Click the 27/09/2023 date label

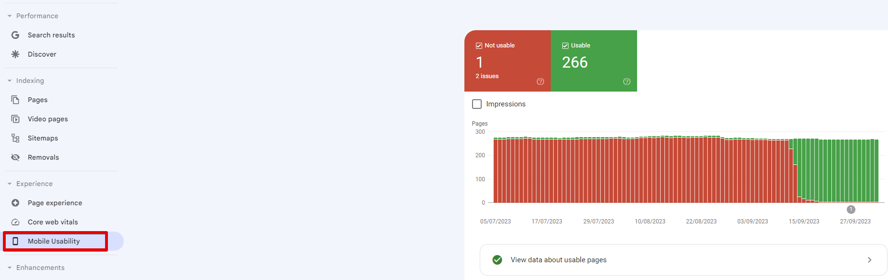(x=855, y=222)
